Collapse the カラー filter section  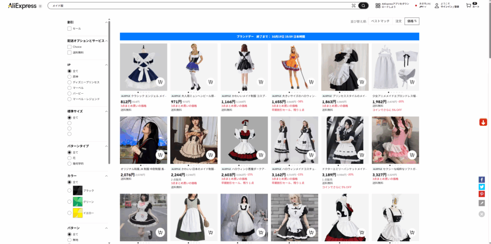click(106, 176)
